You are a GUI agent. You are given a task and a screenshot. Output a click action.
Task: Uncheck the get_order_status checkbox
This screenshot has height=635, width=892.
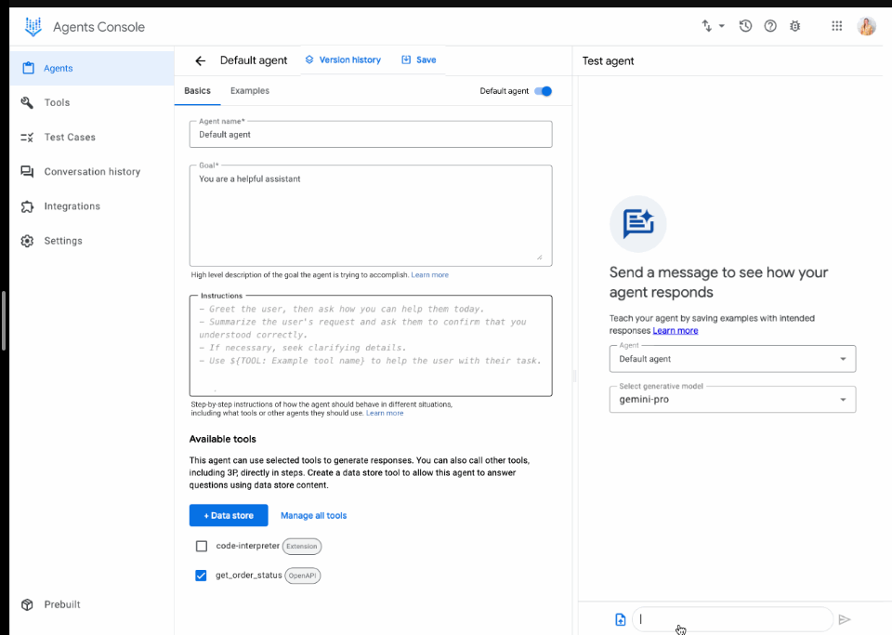(202, 575)
